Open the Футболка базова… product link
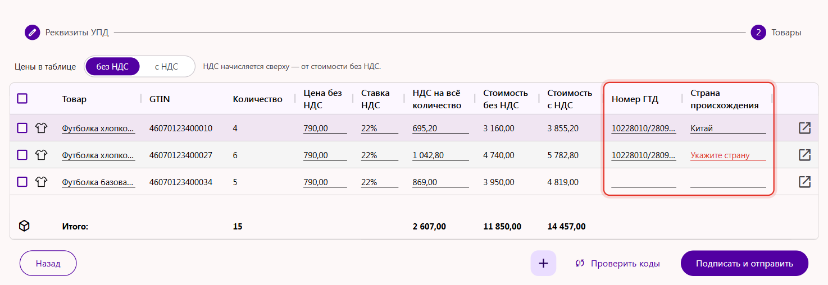 98,182
